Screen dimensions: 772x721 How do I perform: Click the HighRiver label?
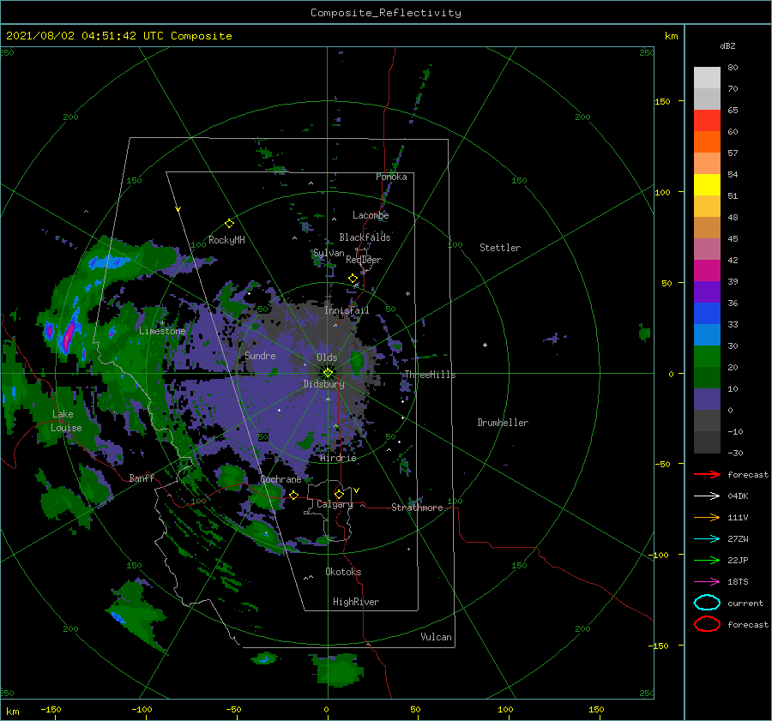click(x=356, y=602)
